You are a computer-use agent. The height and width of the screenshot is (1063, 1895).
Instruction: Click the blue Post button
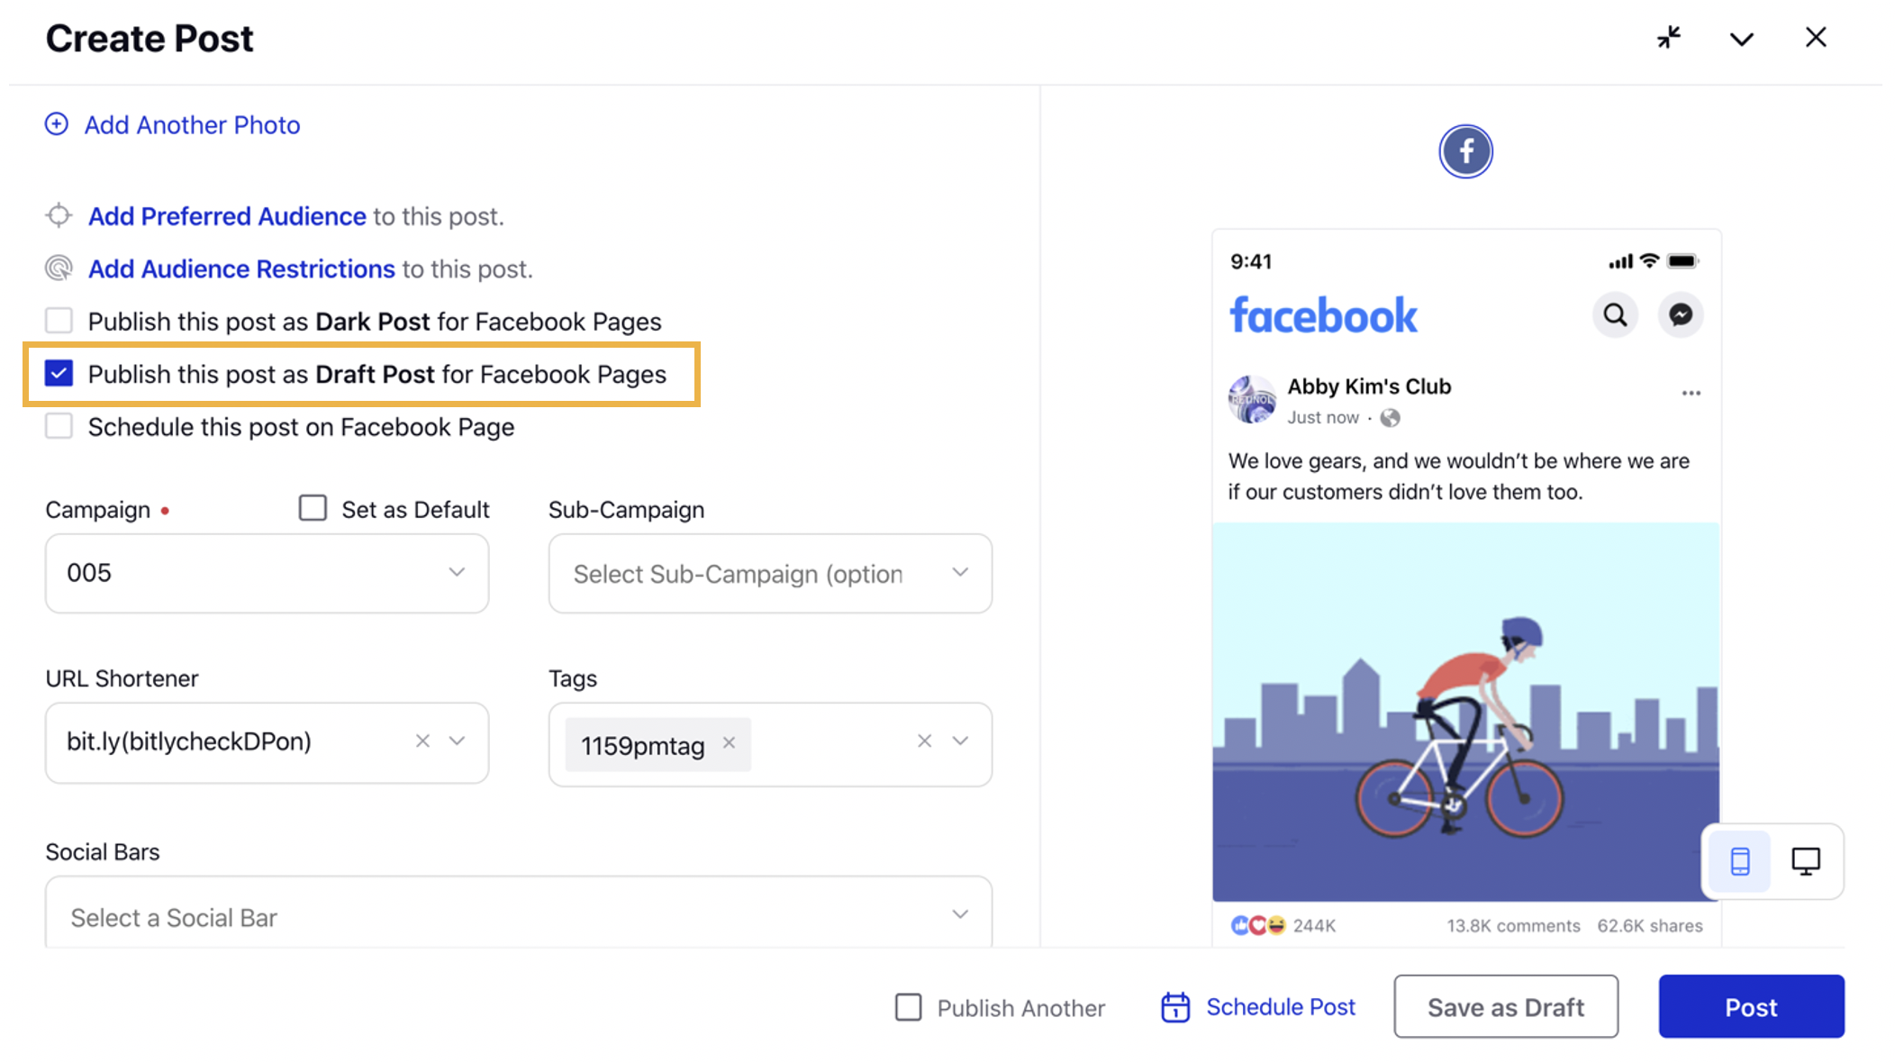pos(1751,1005)
